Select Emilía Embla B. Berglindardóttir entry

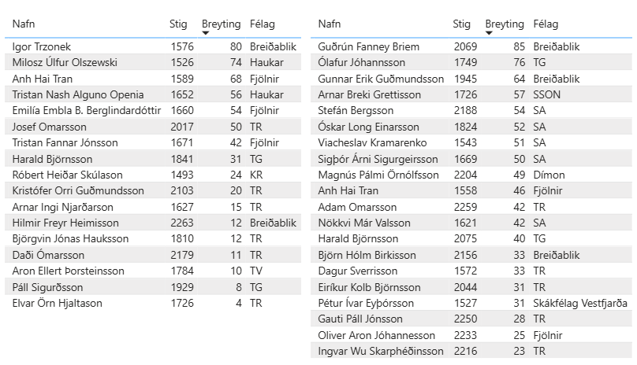coord(87,110)
